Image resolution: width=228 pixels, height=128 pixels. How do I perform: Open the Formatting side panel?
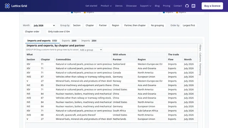tap(200, 69)
